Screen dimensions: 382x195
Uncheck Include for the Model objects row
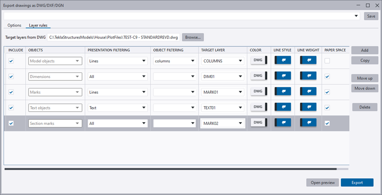click(11, 61)
